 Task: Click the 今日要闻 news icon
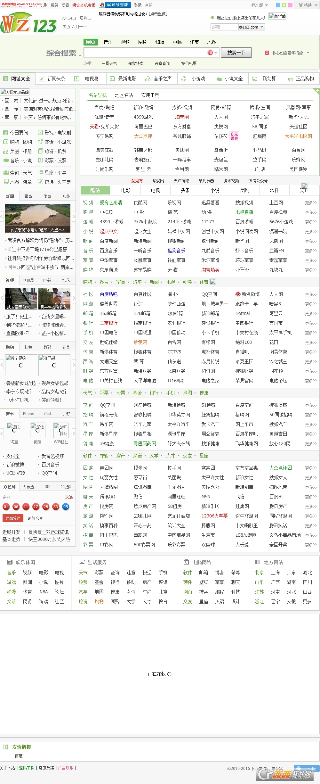click(5, 133)
